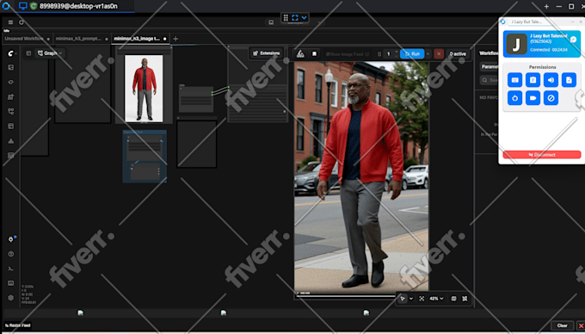
Task: Toggle sound permission in Permissions panel
Action: (x=551, y=80)
